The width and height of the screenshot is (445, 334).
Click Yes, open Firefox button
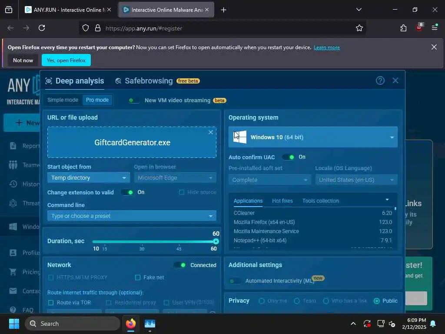point(66,60)
